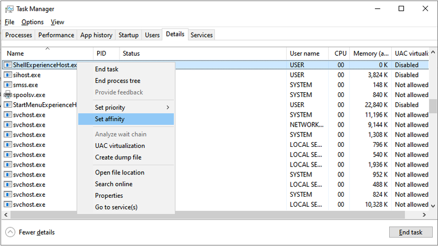The height and width of the screenshot is (246, 438).
Task: Click the horizontal scrollbar right arrow
Action: (424, 215)
